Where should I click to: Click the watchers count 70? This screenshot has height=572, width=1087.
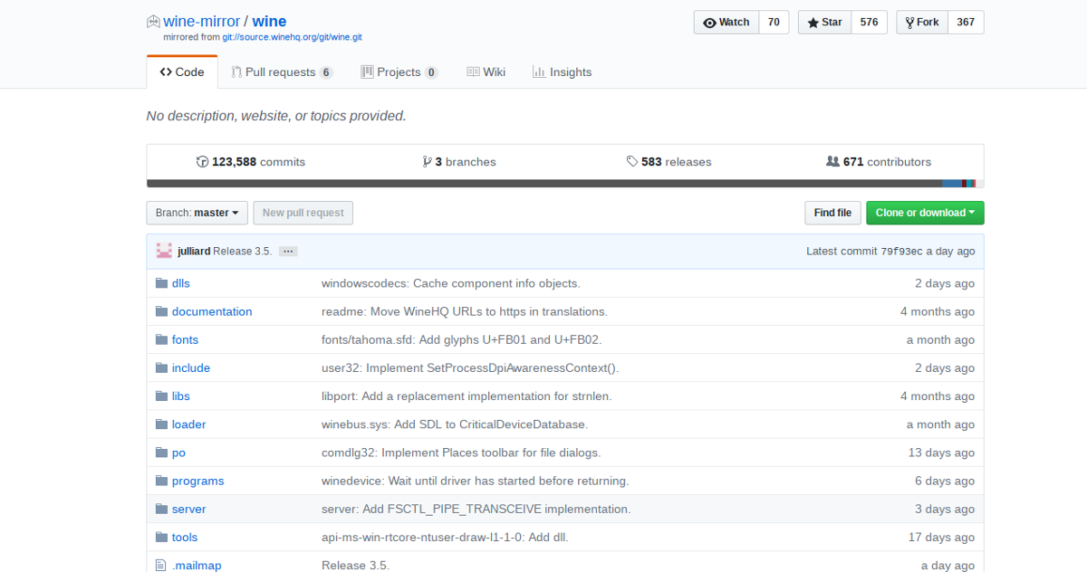(774, 22)
